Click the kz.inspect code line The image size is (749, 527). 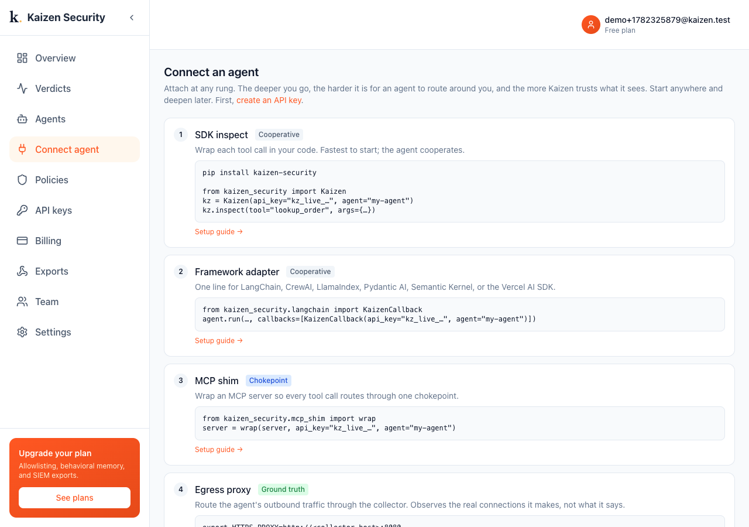[x=289, y=210]
